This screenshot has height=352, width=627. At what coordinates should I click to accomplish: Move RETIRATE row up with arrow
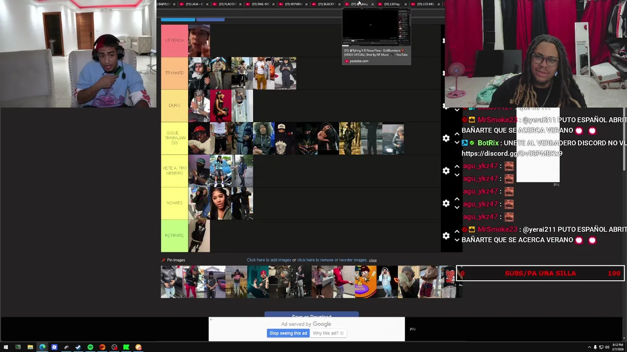coord(457,231)
